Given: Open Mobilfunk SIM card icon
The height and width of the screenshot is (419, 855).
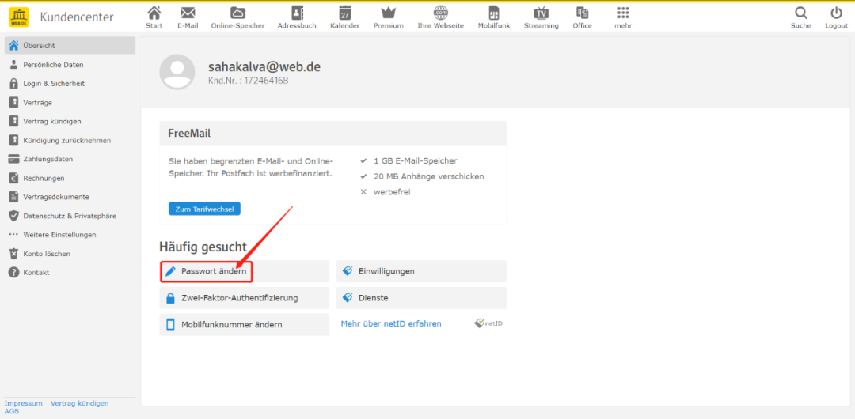Looking at the screenshot, I should tap(494, 13).
